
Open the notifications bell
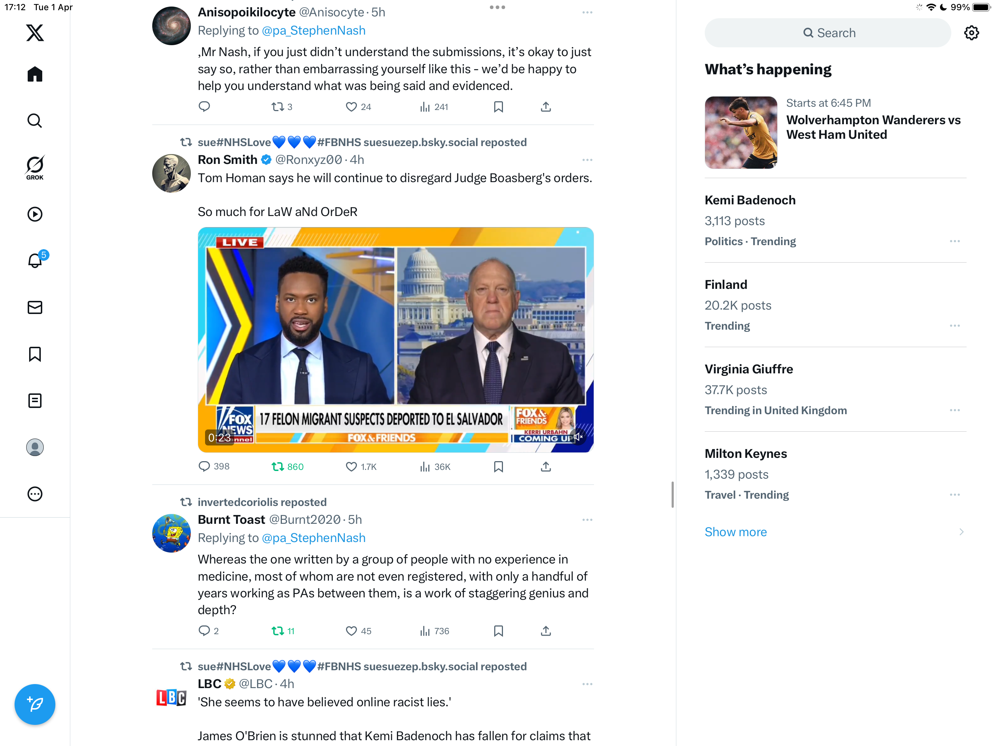coord(35,260)
